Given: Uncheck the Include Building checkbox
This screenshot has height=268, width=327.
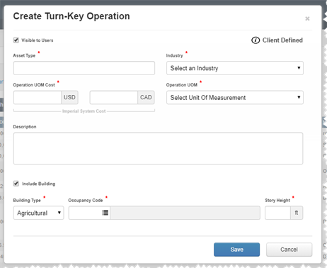Looking at the screenshot, I should click(x=16, y=184).
